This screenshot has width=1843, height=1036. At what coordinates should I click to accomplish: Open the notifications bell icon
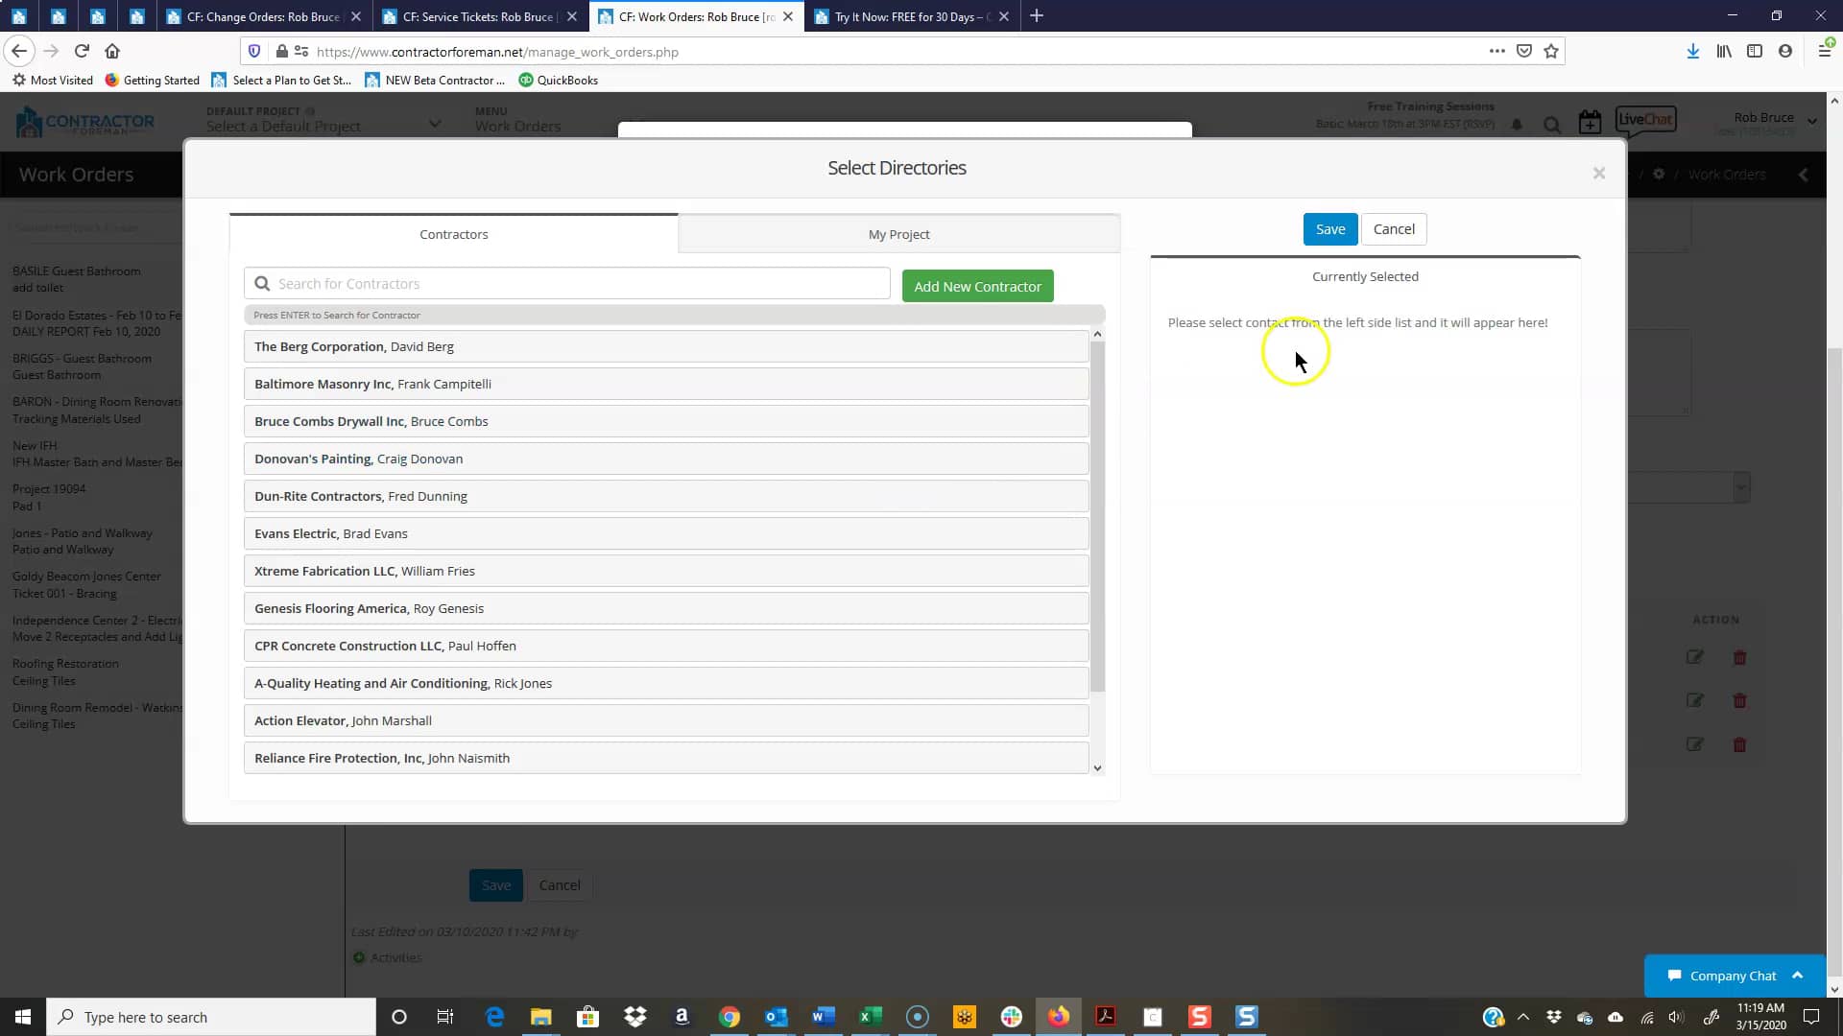coord(1517,124)
